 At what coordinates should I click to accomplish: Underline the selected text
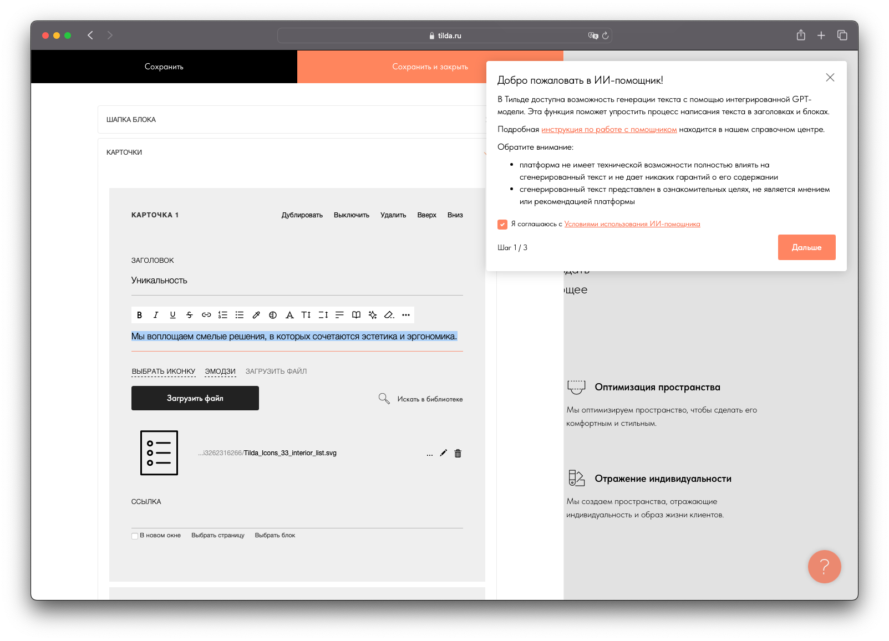click(x=172, y=315)
